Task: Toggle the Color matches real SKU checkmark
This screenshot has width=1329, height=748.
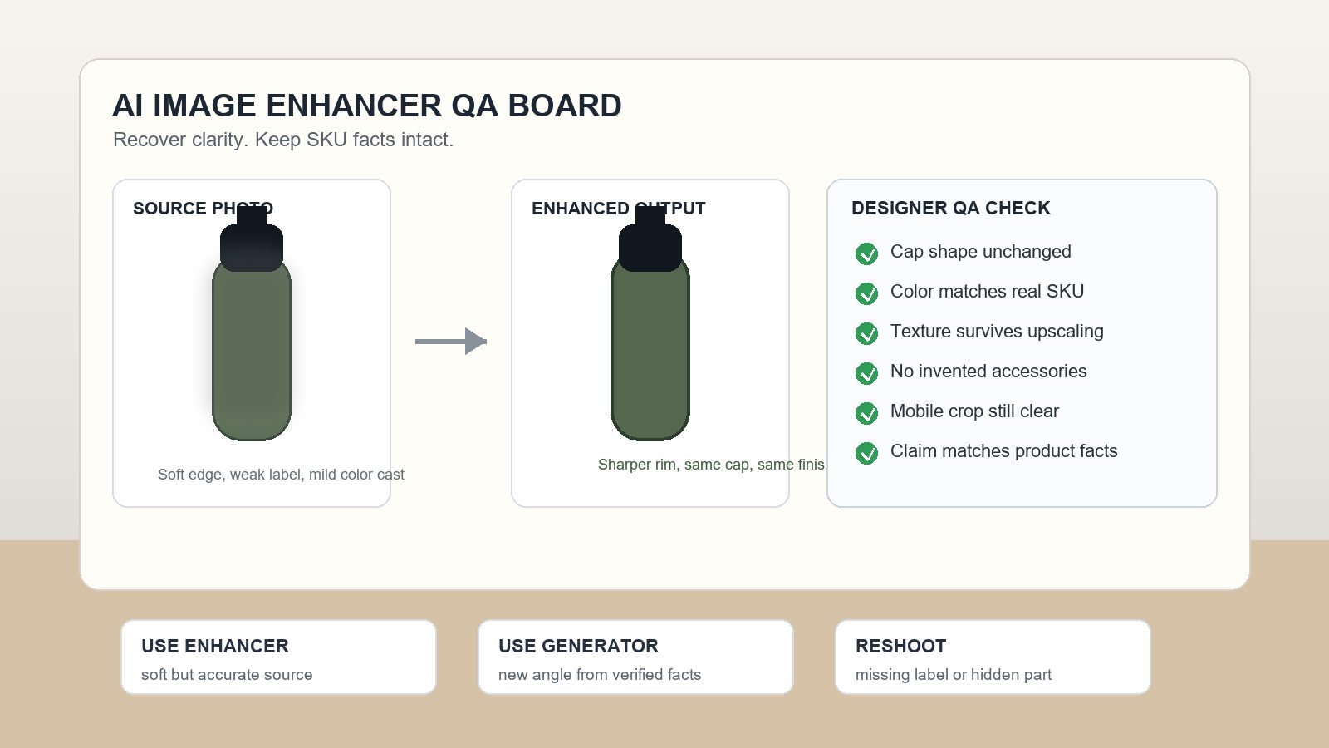Action: coord(866,293)
